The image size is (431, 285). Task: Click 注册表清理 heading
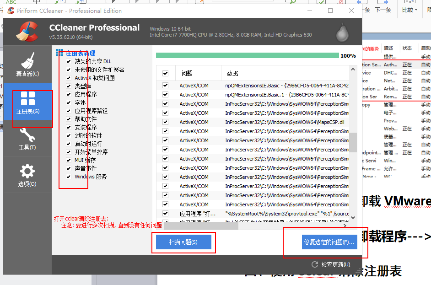[81, 53]
